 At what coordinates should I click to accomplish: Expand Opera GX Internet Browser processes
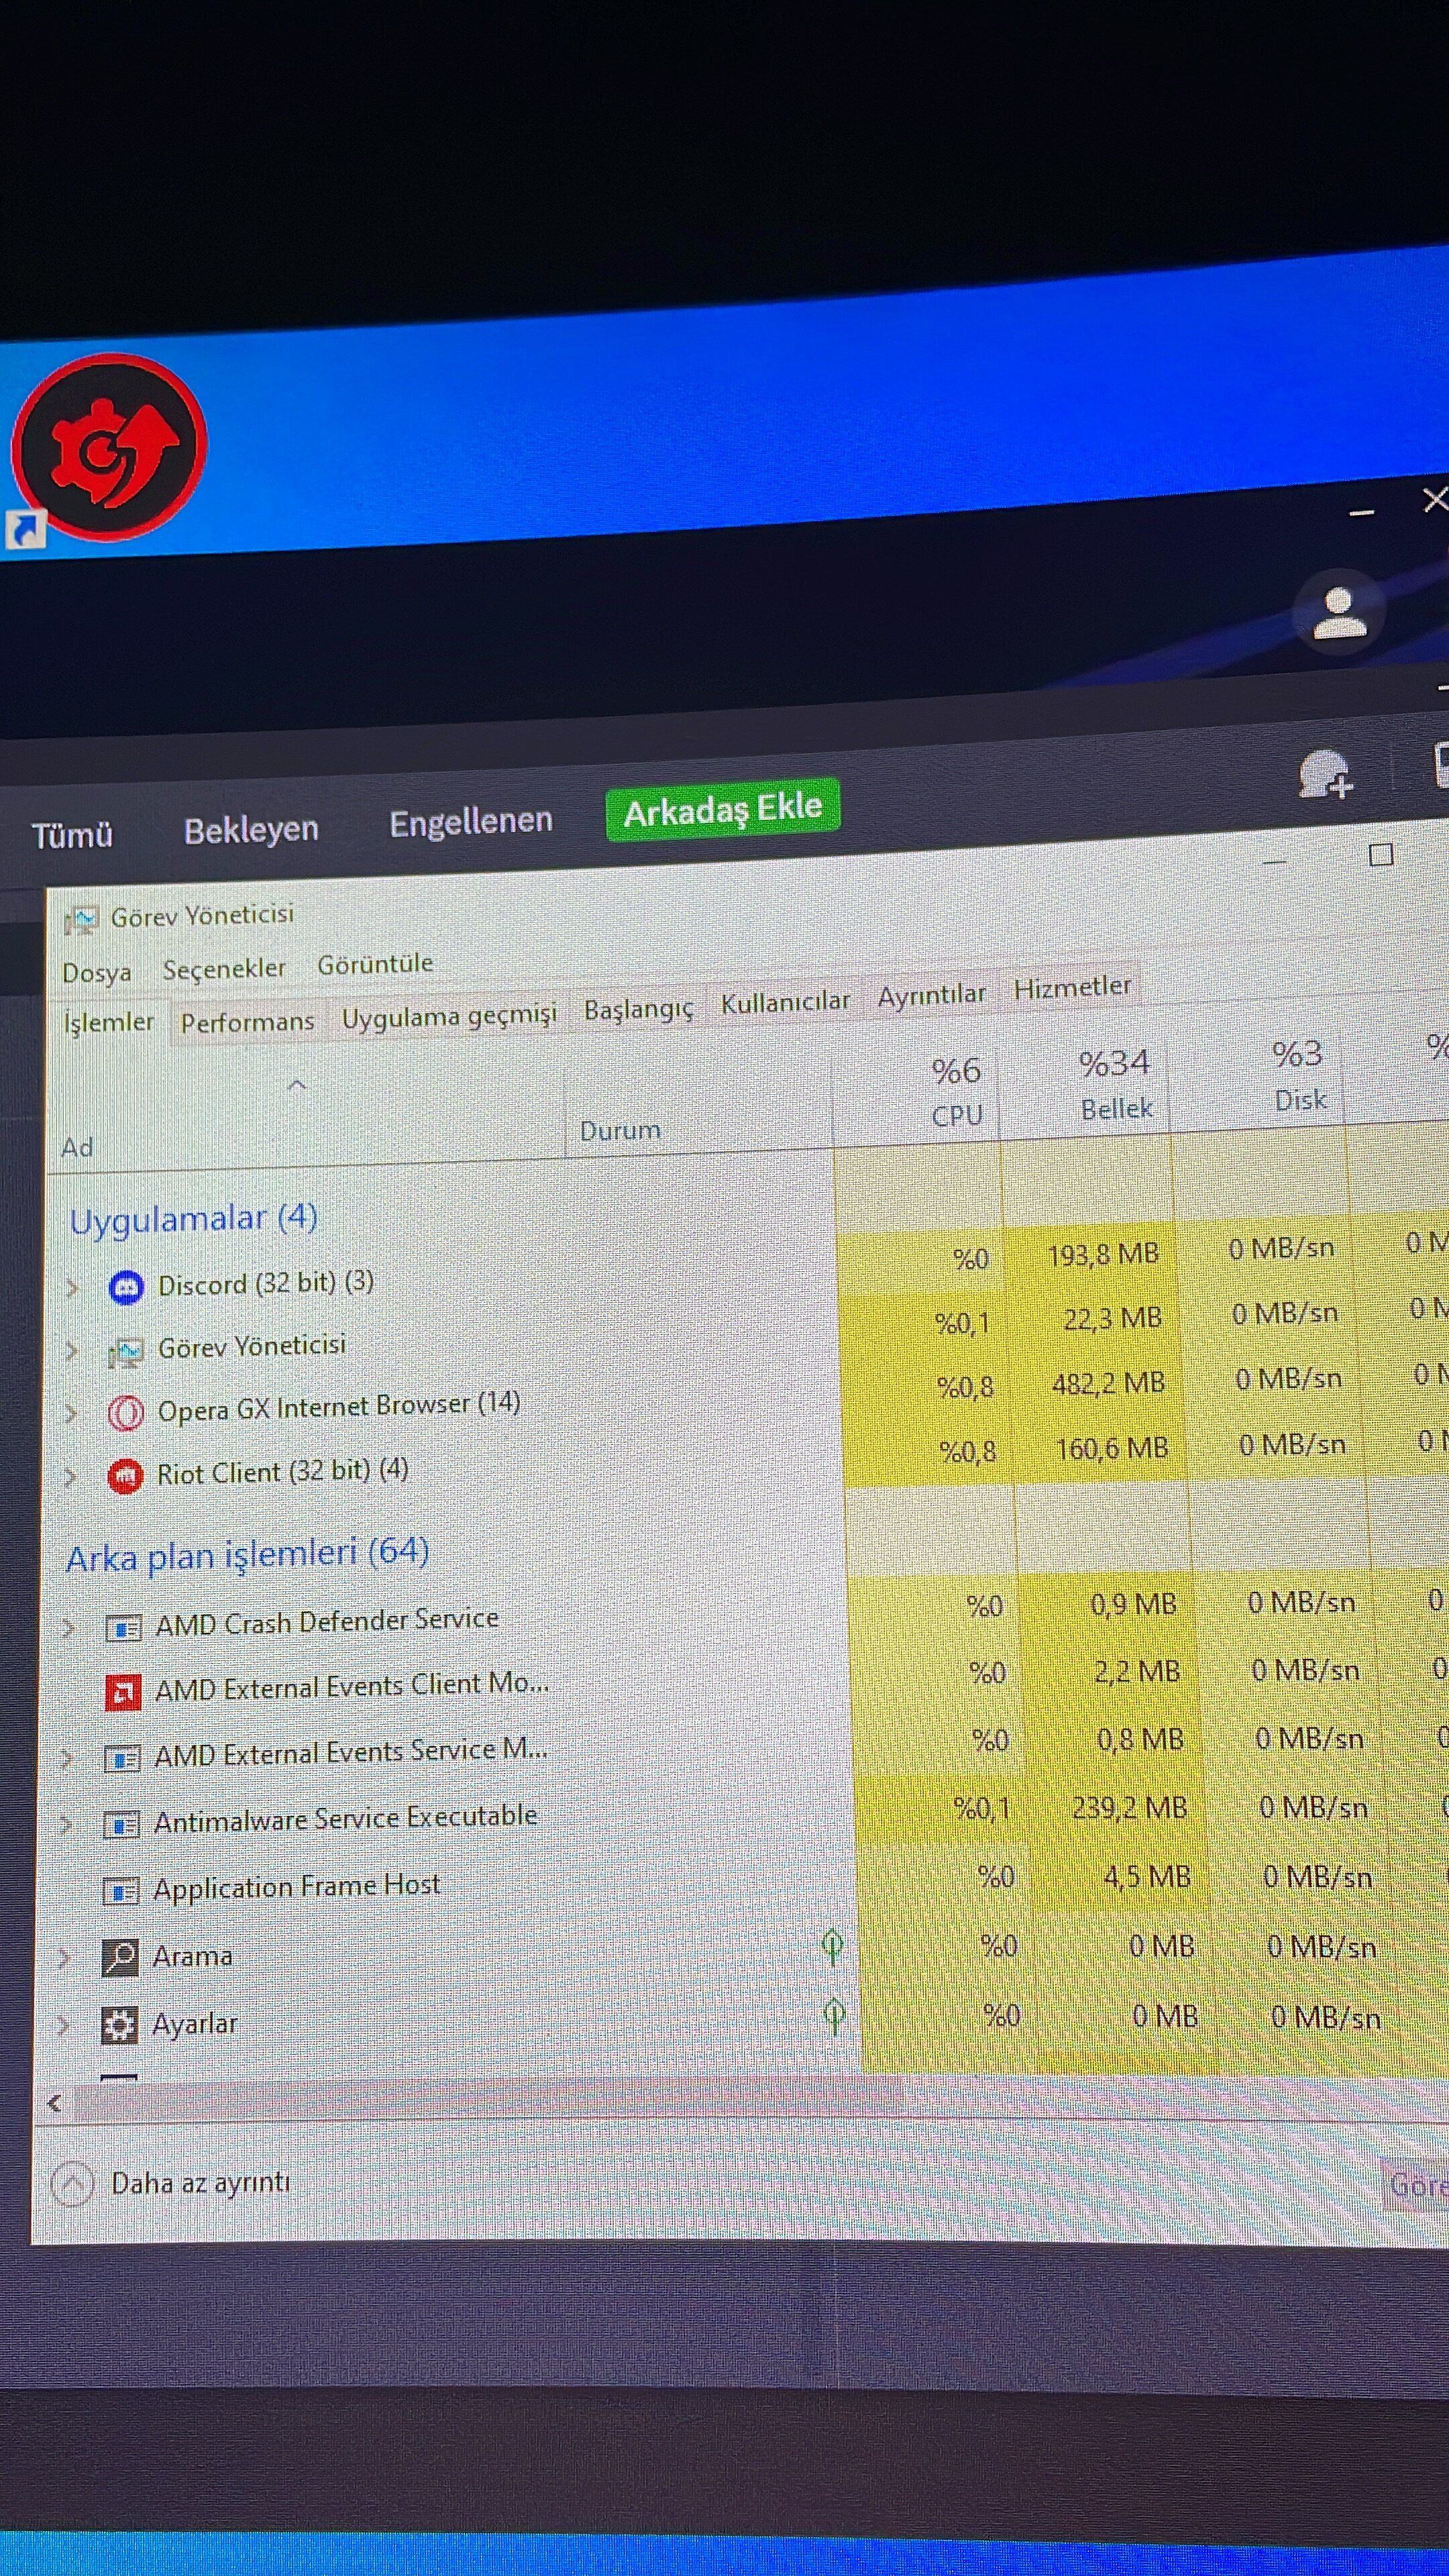pos(71,1413)
